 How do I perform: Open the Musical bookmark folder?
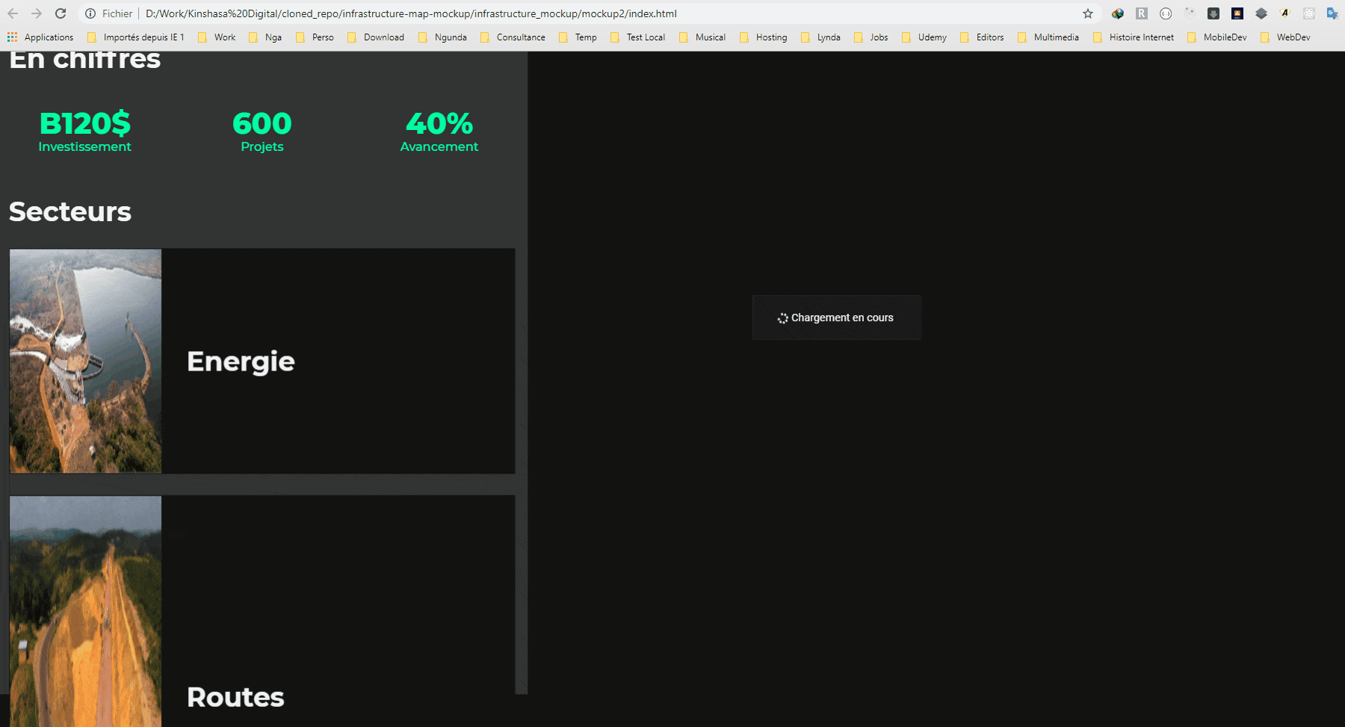pos(702,37)
